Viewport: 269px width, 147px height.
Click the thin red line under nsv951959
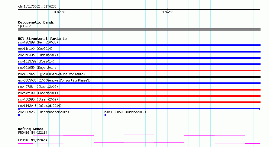(139, 70)
